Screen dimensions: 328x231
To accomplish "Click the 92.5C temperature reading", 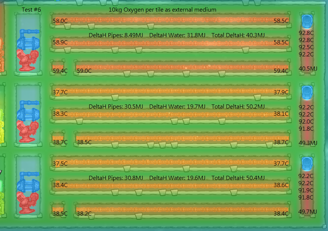I will 306,47.
